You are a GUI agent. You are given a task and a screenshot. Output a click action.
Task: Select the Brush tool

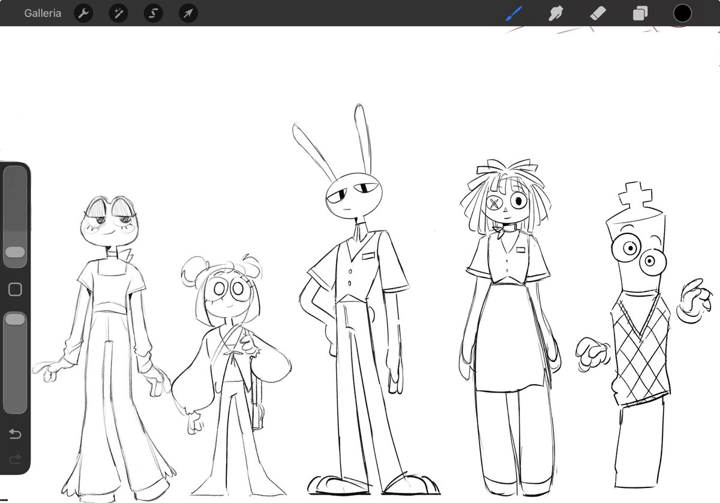[514, 13]
